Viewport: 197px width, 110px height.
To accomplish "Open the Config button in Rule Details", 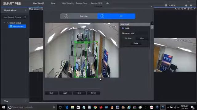I will (136, 43).
